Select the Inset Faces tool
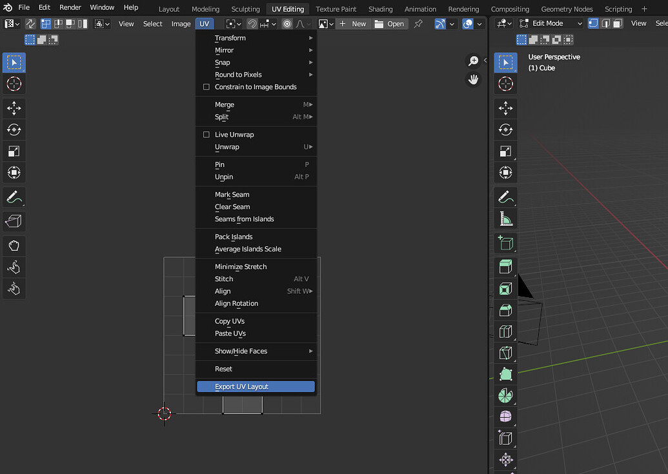 pyautogui.click(x=506, y=289)
